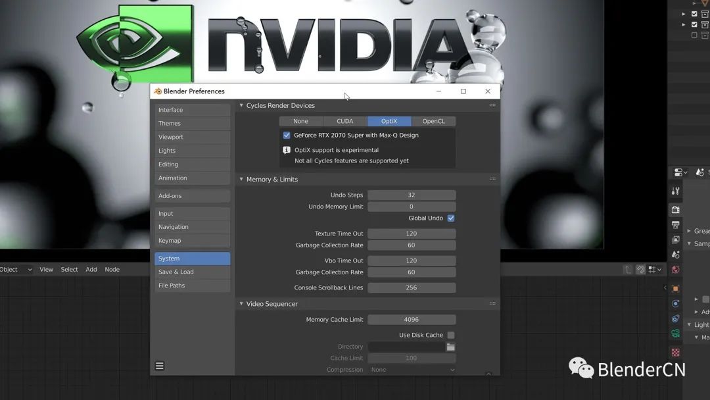Screen dimensions: 710x400
Task: Open the properties editor type dropdown
Action: point(680,172)
